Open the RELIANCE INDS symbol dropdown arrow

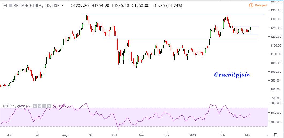pos(62,6)
